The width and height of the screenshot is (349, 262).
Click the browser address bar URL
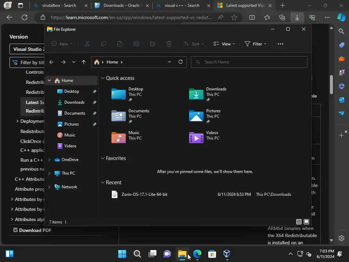point(131,17)
